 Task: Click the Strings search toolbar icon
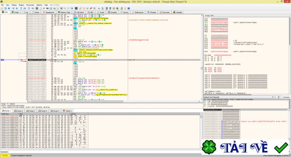pos(99,8)
